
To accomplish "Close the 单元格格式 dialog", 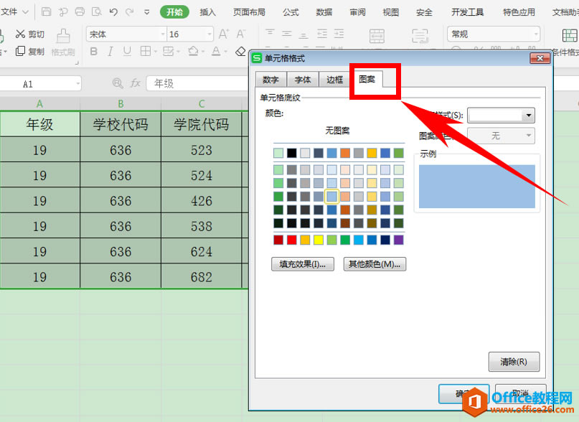I will point(540,58).
